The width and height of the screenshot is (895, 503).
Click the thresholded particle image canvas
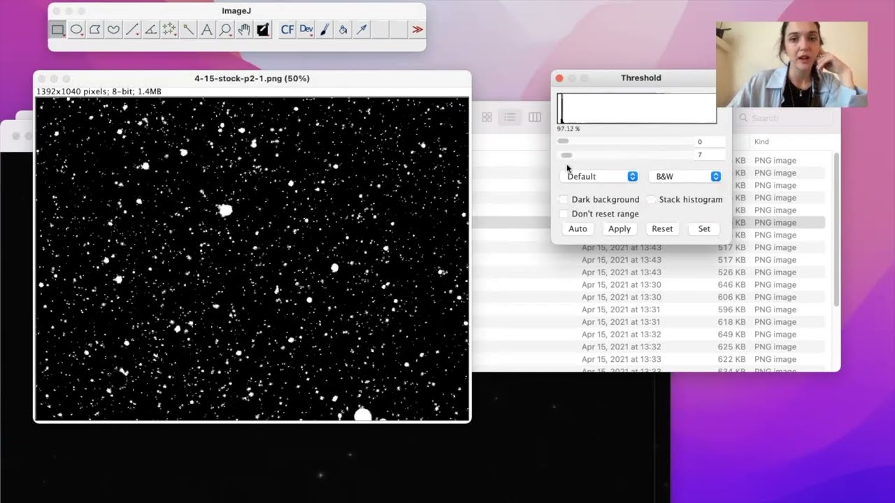252,258
